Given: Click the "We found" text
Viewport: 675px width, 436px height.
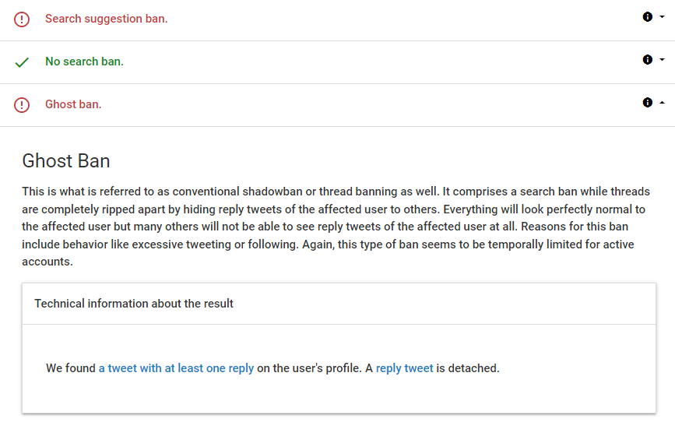Looking at the screenshot, I should 70,368.
